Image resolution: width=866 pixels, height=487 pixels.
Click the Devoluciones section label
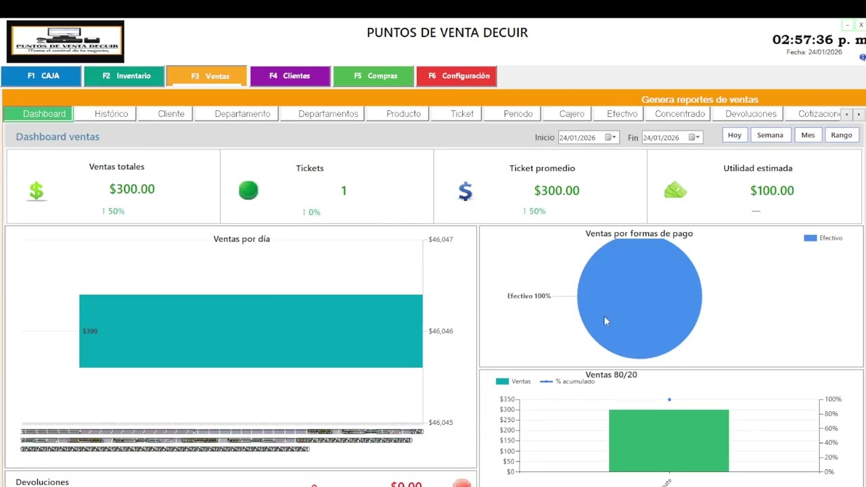pyautogui.click(x=42, y=482)
